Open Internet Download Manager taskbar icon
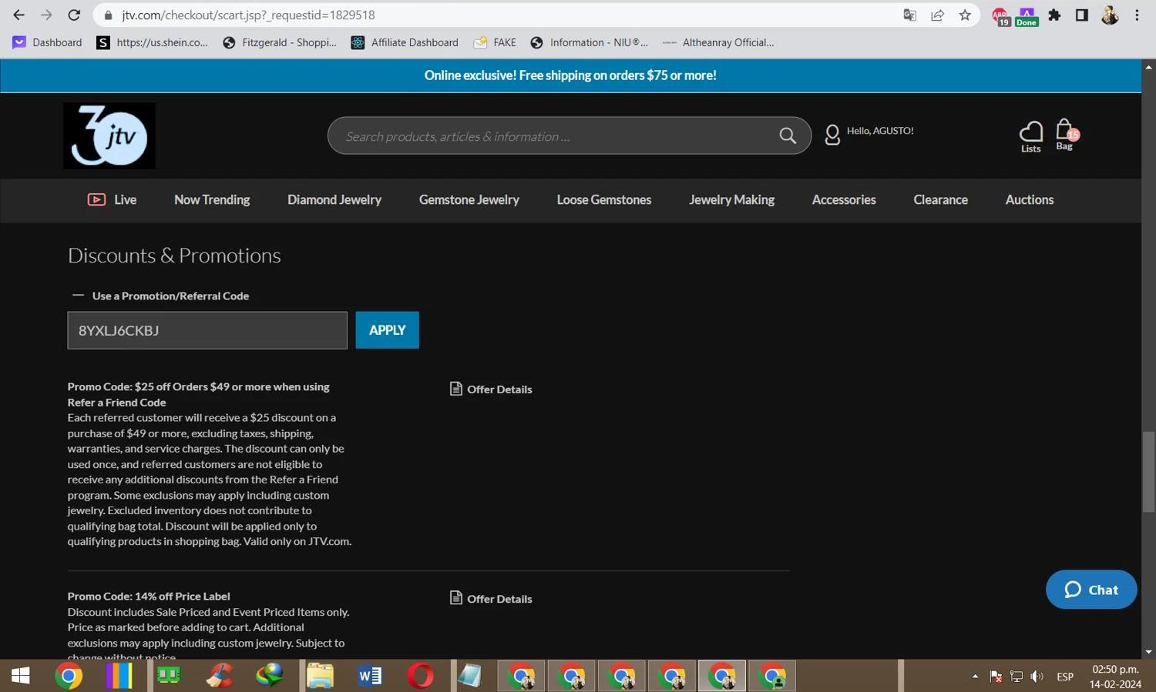 click(270, 676)
